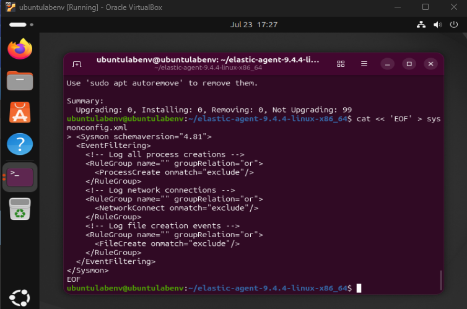Click the 'Upgrading: 0, Installing: 0' summary line
467x309 pixels.
tap(214, 110)
